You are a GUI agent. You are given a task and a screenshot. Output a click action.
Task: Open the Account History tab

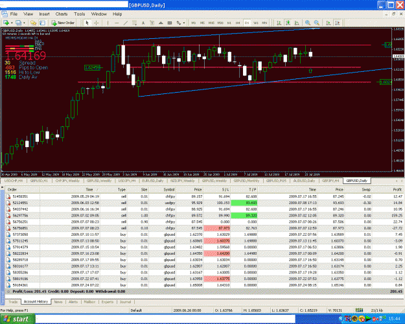36,301
